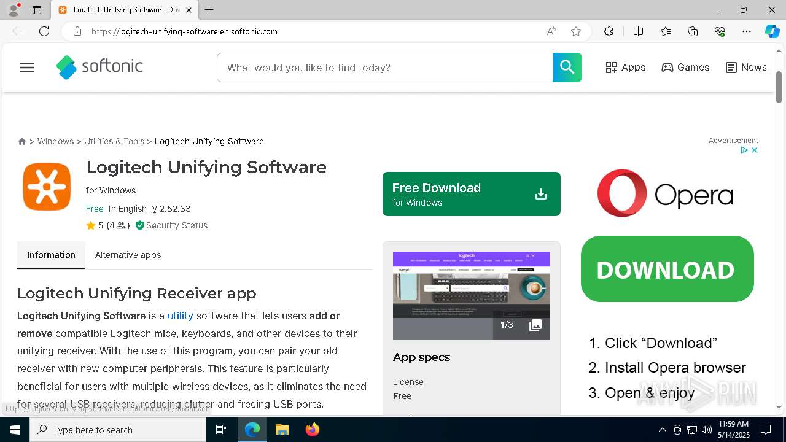Image resolution: width=786 pixels, height=442 pixels.
Task: Click the taskbar clock
Action: click(x=733, y=430)
